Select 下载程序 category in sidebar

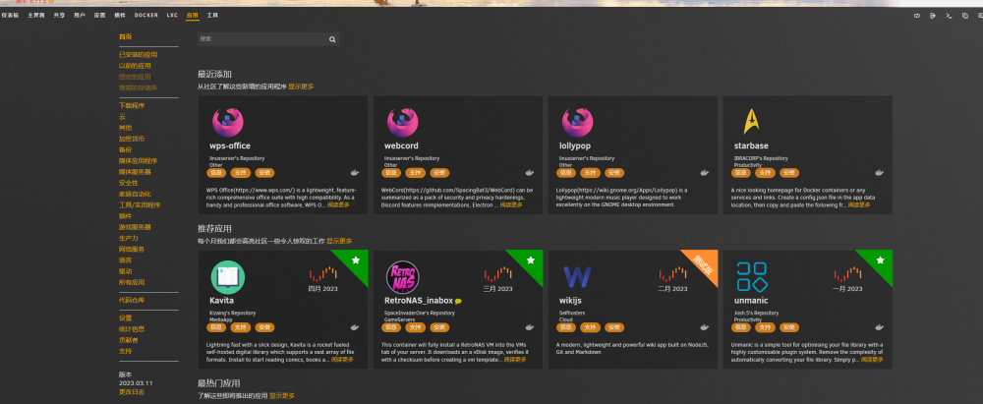(x=132, y=106)
